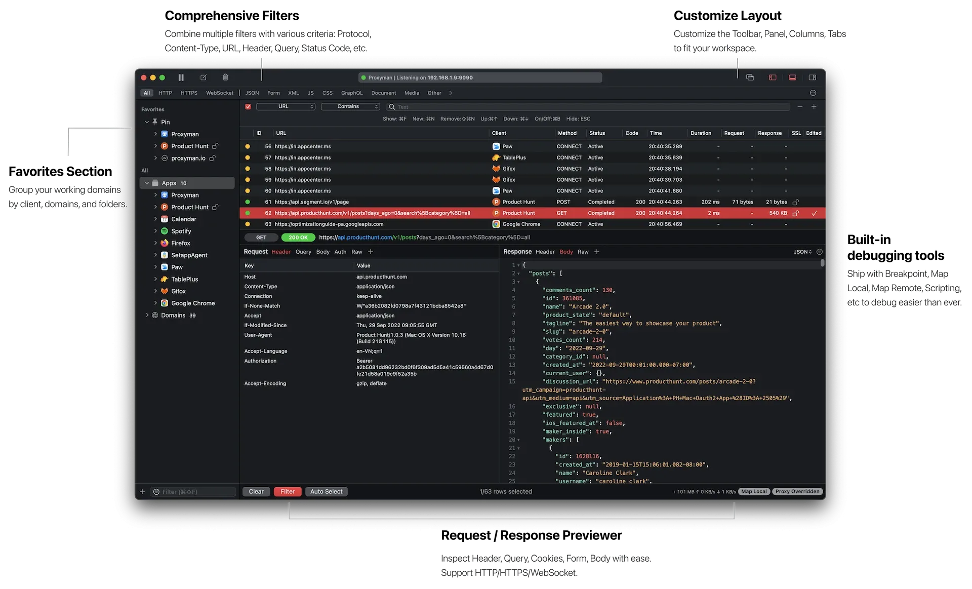Viewport: 972px width, 589px height.
Task: Click the plus icon beside sidebar filter
Action: (x=142, y=492)
